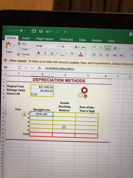The image size is (133, 178).
Task: Click the Increase Indent icon
Action: (122, 56)
